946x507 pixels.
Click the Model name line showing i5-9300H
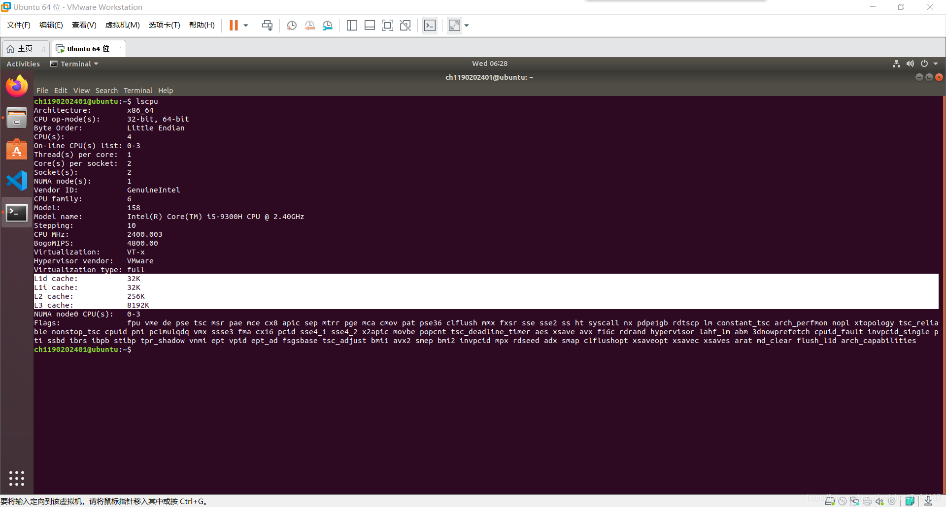(169, 217)
